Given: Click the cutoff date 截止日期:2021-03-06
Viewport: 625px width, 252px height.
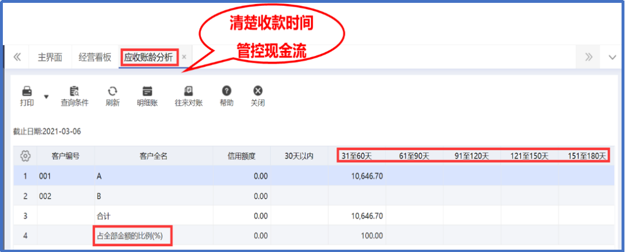Looking at the screenshot, I should click(x=47, y=131).
